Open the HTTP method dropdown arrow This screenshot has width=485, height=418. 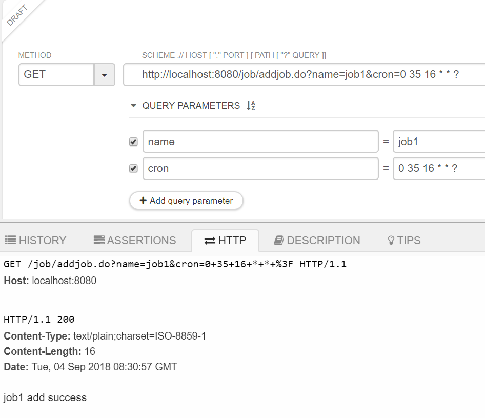coord(105,74)
